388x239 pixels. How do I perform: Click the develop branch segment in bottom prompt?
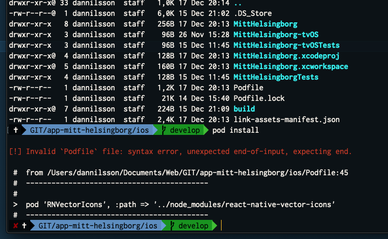pos(190,226)
